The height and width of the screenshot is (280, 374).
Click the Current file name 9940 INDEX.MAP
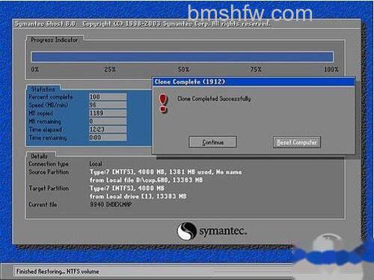tap(111, 205)
